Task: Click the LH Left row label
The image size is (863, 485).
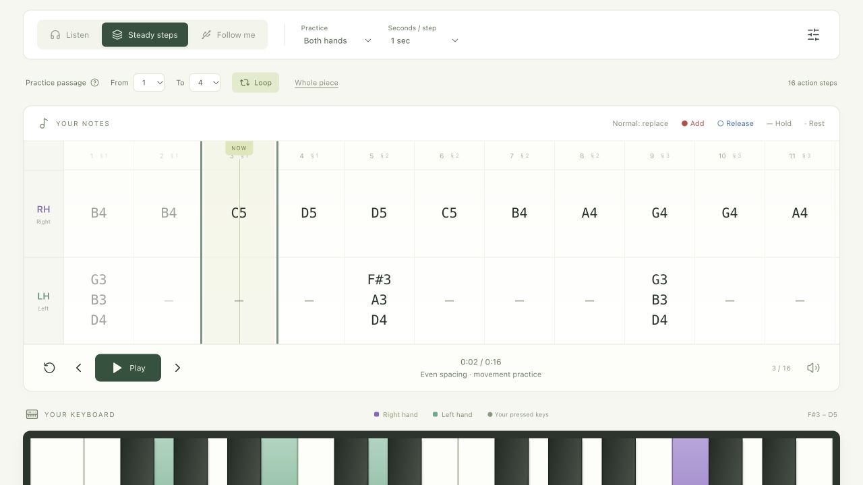Action: coord(43,300)
